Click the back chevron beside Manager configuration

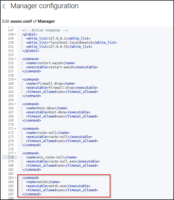pos(4,6)
